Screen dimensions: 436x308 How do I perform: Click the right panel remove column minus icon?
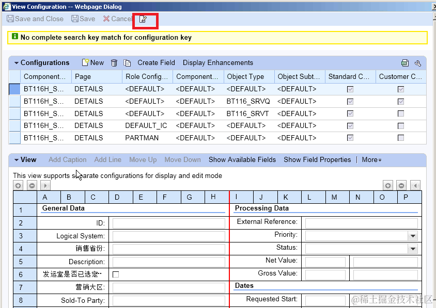click(x=401, y=186)
